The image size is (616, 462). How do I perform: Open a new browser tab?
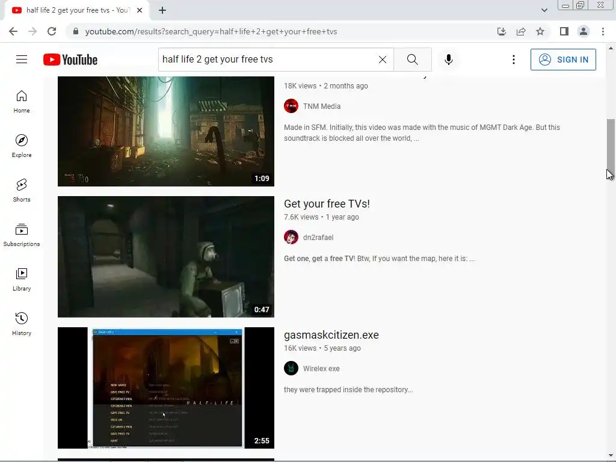coord(162,10)
